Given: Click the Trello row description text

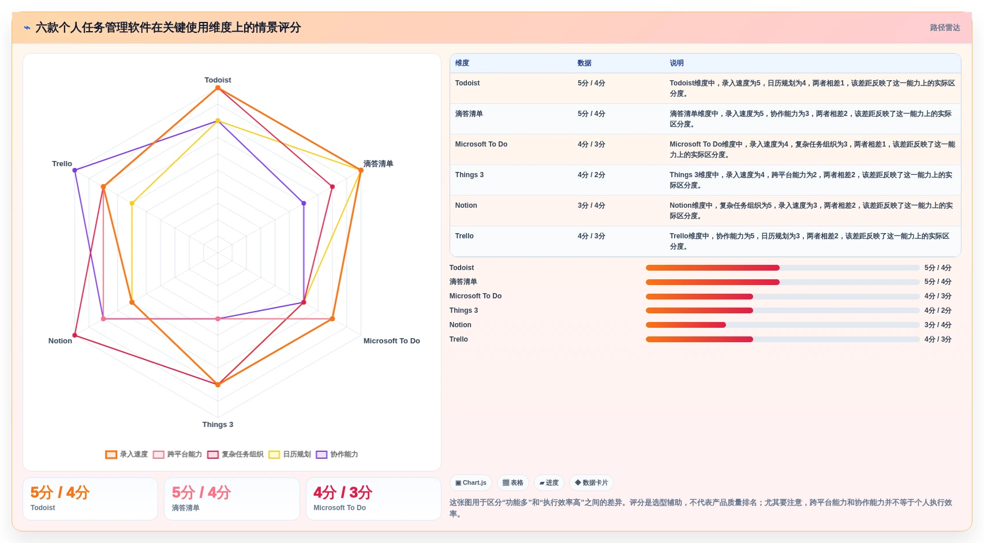Looking at the screenshot, I should tap(809, 241).
